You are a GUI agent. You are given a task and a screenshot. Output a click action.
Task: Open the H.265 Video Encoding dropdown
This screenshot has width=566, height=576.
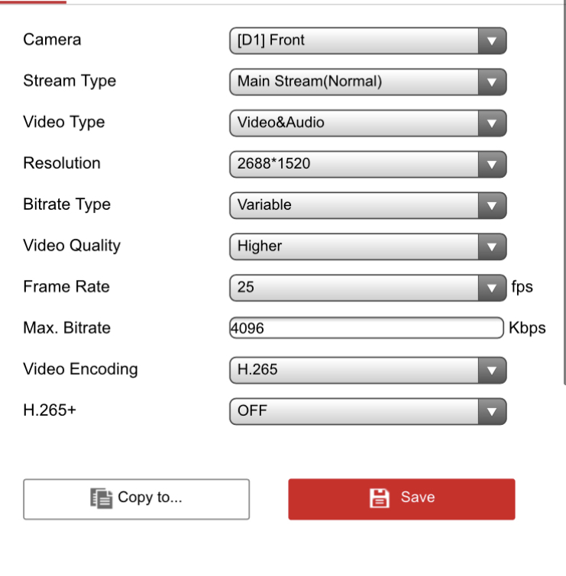tap(354, 370)
